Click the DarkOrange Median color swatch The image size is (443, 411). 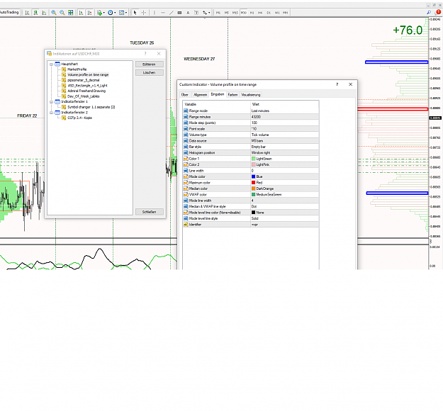coord(254,188)
